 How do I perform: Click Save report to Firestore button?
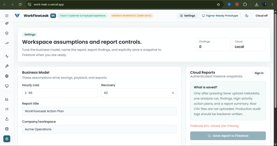[228, 136]
